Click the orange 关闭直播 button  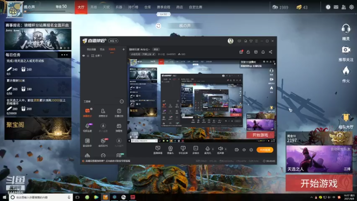[x=265, y=150]
